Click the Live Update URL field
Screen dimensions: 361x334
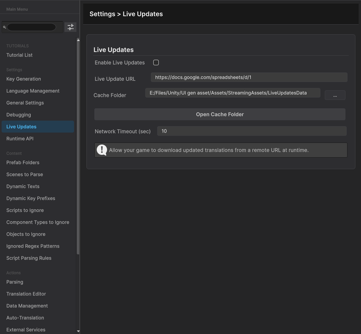tap(249, 77)
